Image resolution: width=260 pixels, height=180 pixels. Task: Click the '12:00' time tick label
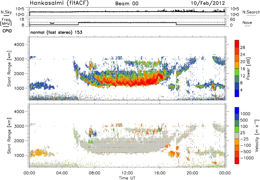(127, 173)
